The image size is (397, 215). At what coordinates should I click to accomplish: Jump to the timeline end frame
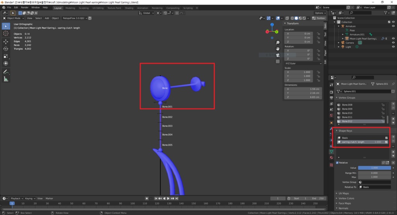click(177, 199)
